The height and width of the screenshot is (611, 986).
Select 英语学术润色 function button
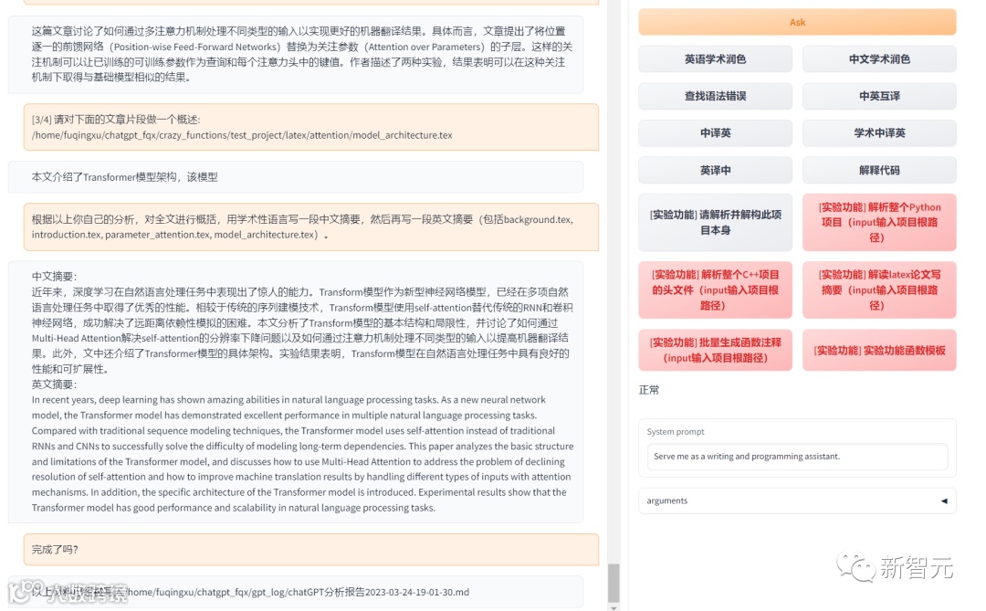point(715,59)
